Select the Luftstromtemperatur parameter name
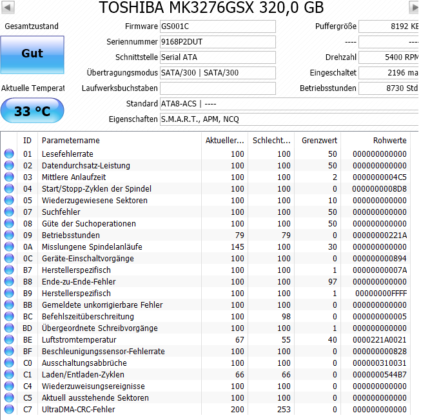The width and height of the screenshot is (441, 420). (79, 340)
